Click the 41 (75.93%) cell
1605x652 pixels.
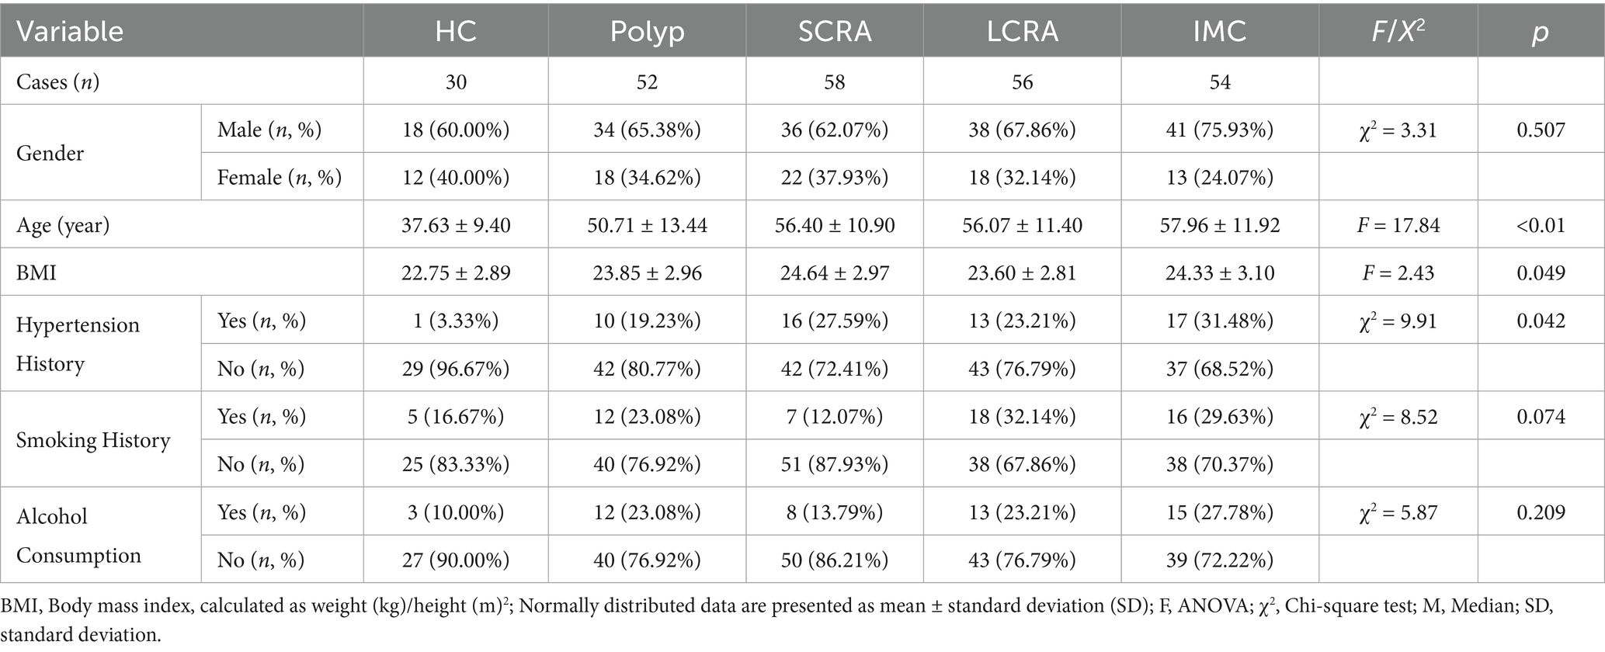coord(1220,130)
